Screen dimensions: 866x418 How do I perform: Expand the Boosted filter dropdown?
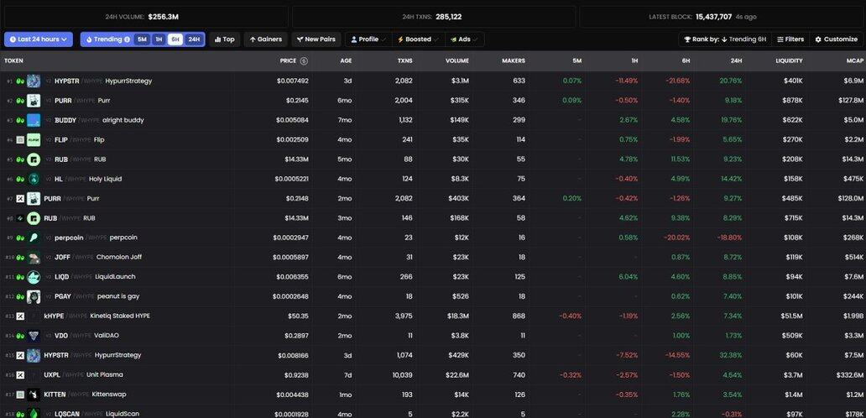point(416,39)
